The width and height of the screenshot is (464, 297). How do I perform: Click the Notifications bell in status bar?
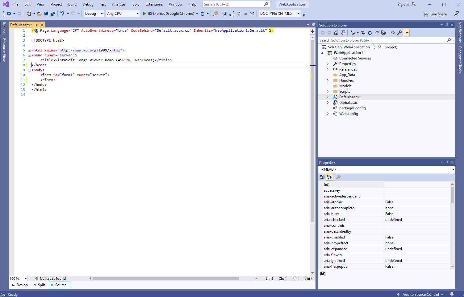click(x=452, y=294)
